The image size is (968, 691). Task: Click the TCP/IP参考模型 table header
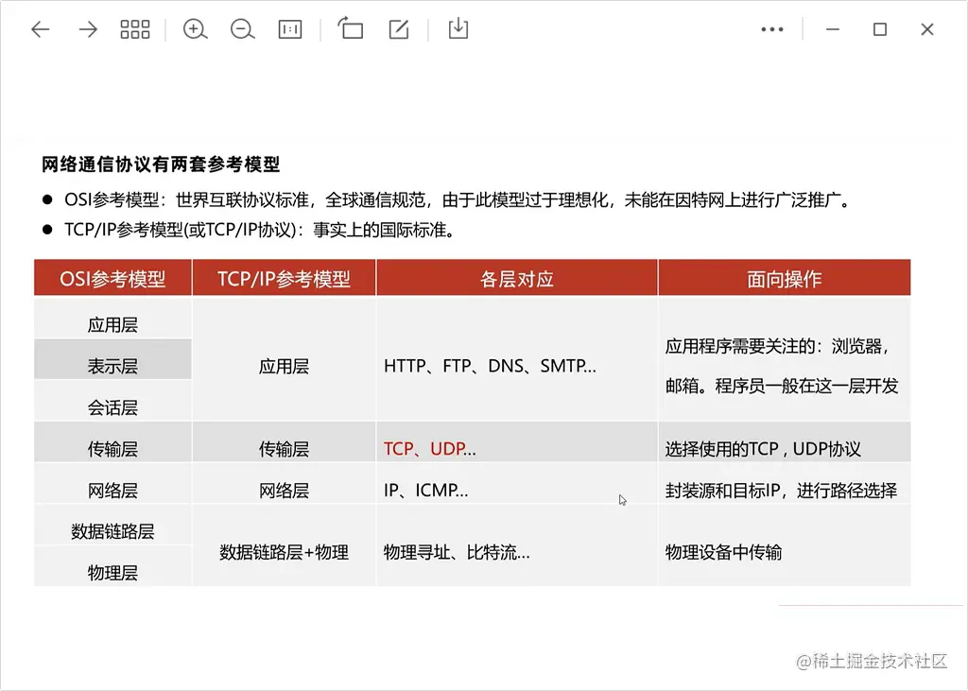284,279
